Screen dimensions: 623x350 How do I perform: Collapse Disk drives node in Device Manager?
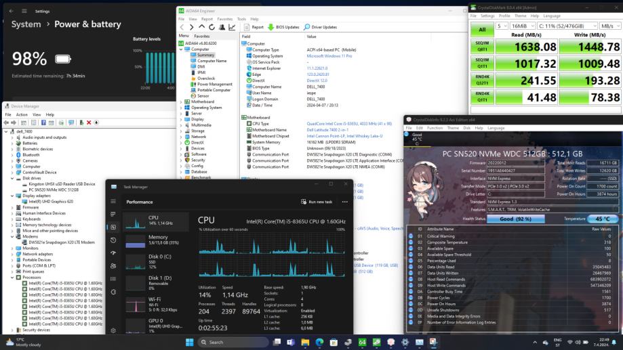13,178
